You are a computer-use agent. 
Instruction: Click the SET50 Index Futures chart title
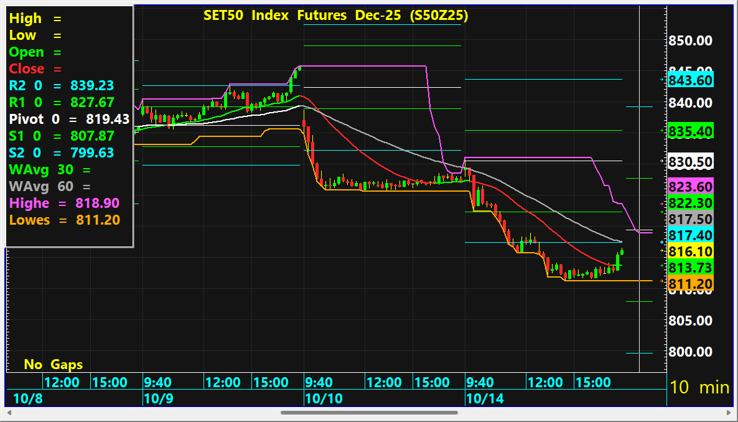pyautogui.click(x=336, y=16)
